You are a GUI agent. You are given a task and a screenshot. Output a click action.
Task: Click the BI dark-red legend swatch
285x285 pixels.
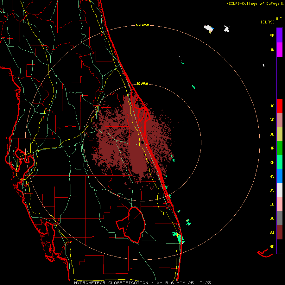tap(280, 232)
